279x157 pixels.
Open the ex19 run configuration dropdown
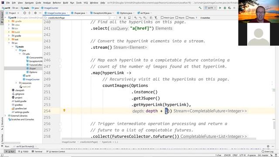[210, 8]
